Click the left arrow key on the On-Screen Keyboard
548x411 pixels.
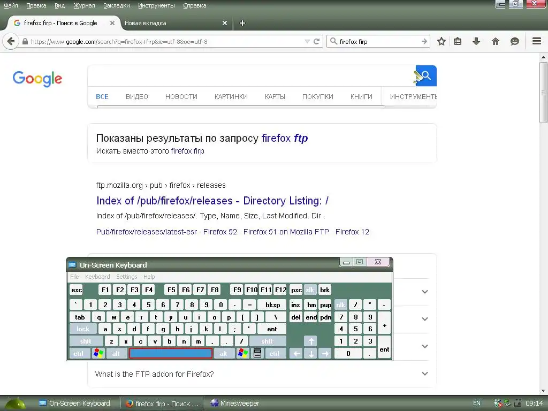pyautogui.click(x=296, y=353)
